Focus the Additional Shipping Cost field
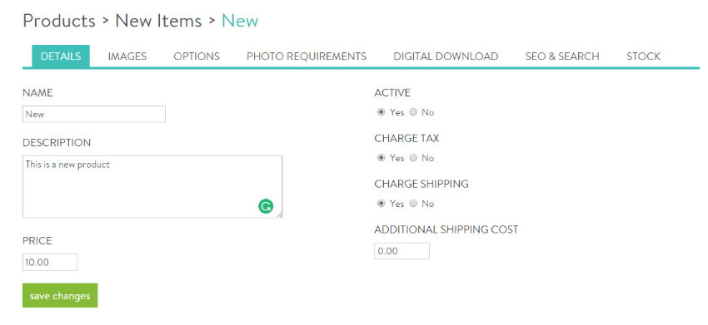 (x=401, y=251)
